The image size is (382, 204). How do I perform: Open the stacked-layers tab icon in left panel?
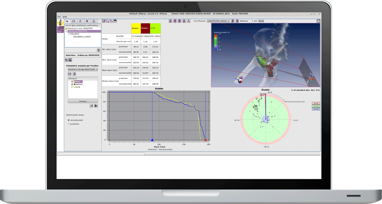point(94,21)
